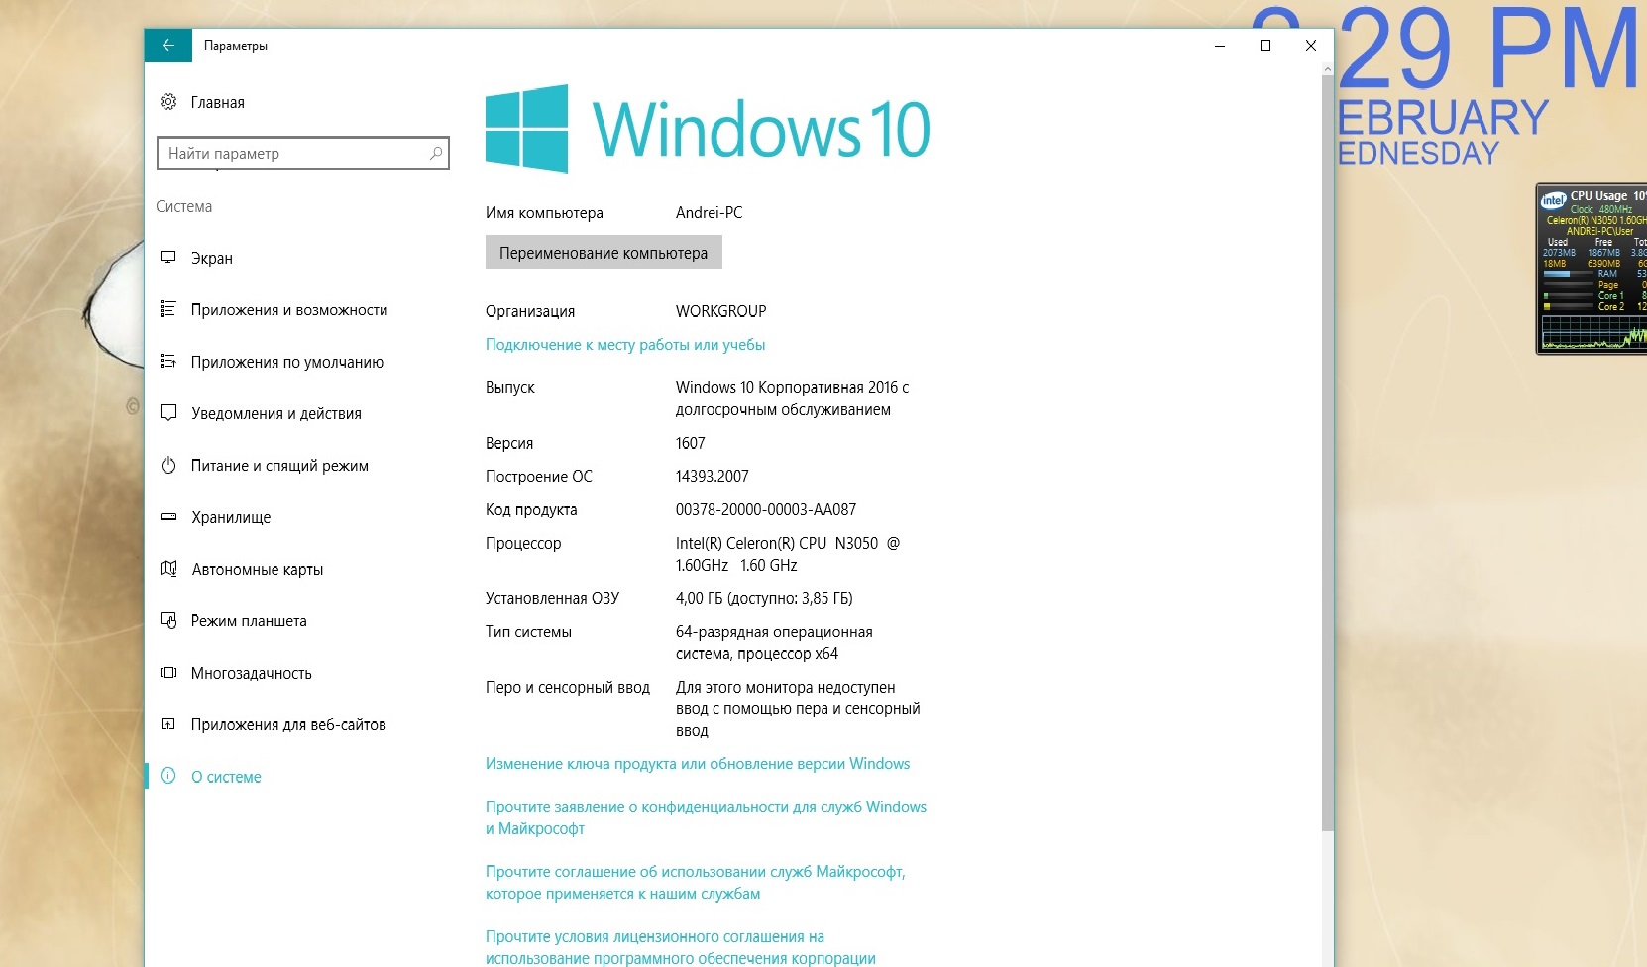Click the Intel logo in CPU Usage gadget

1553,200
